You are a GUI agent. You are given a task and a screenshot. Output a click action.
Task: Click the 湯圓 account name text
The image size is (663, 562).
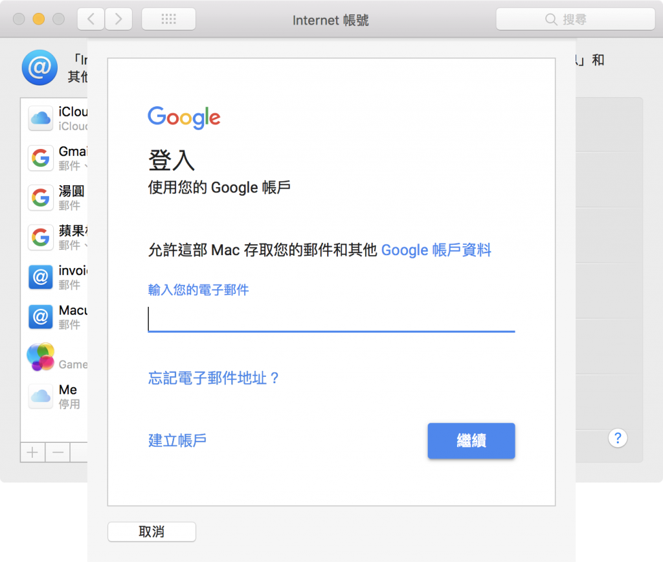[x=71, y=191]
